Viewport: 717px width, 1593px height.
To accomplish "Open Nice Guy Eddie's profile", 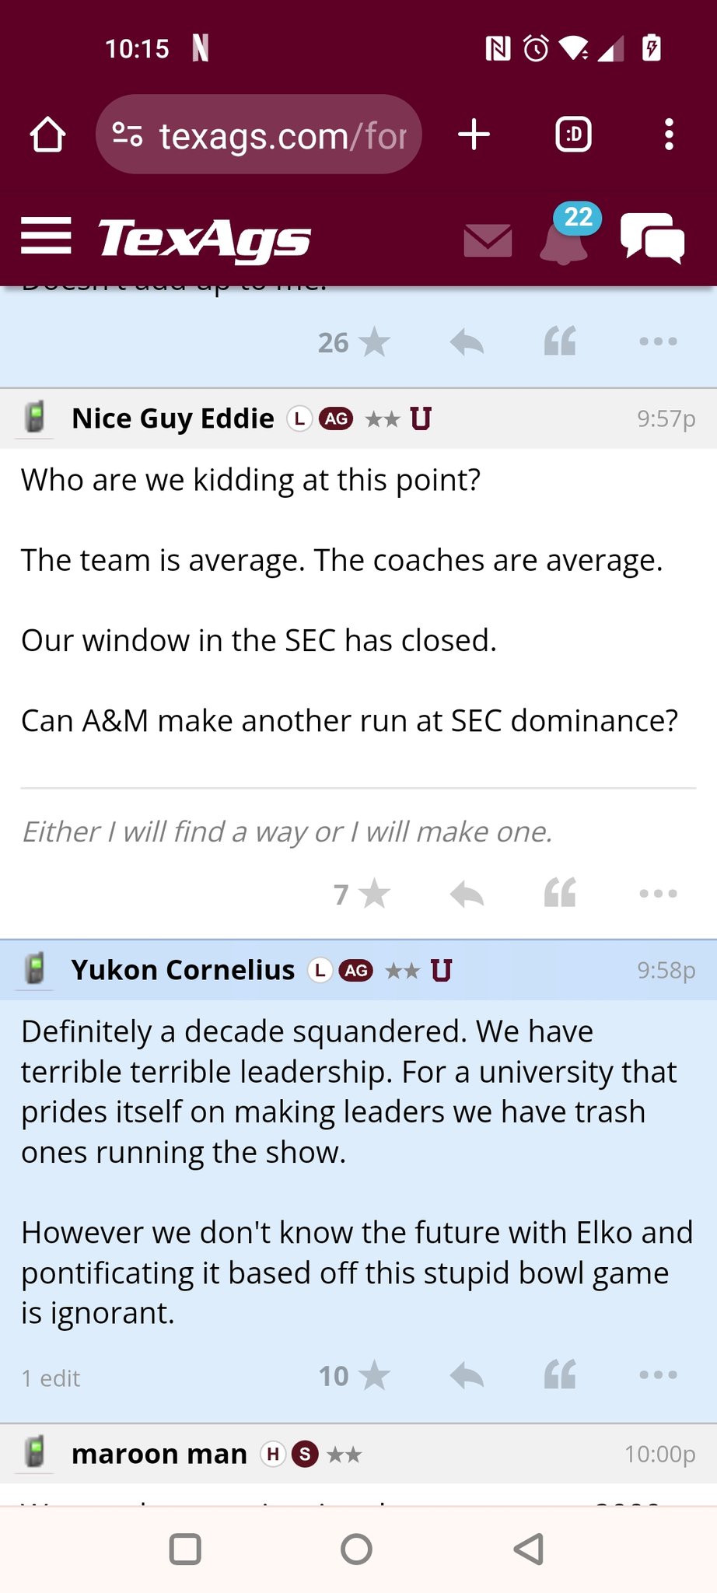I will point(173,418).
